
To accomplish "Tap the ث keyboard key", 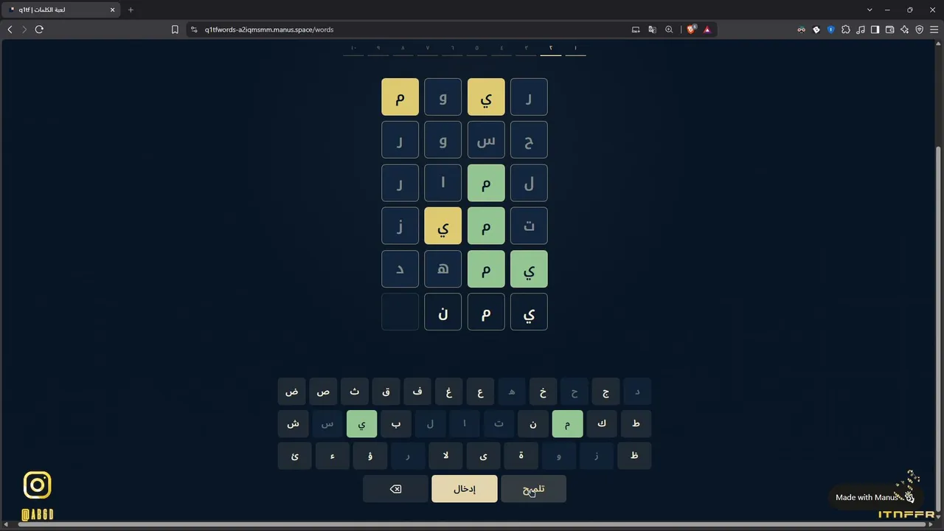I will click(x=355, y=392).
